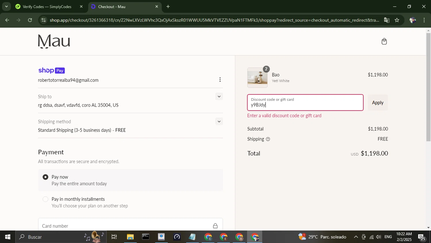Close the Checkout - Mau tab
The width and height of the screenshot is (431, 243).
(157, 7)
